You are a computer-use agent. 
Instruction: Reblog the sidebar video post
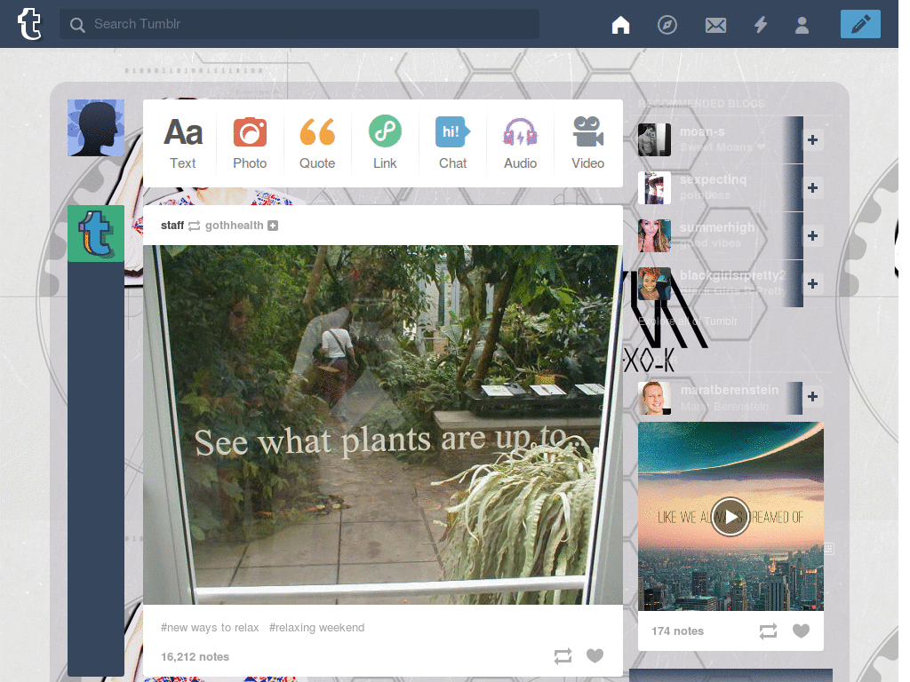768,631
